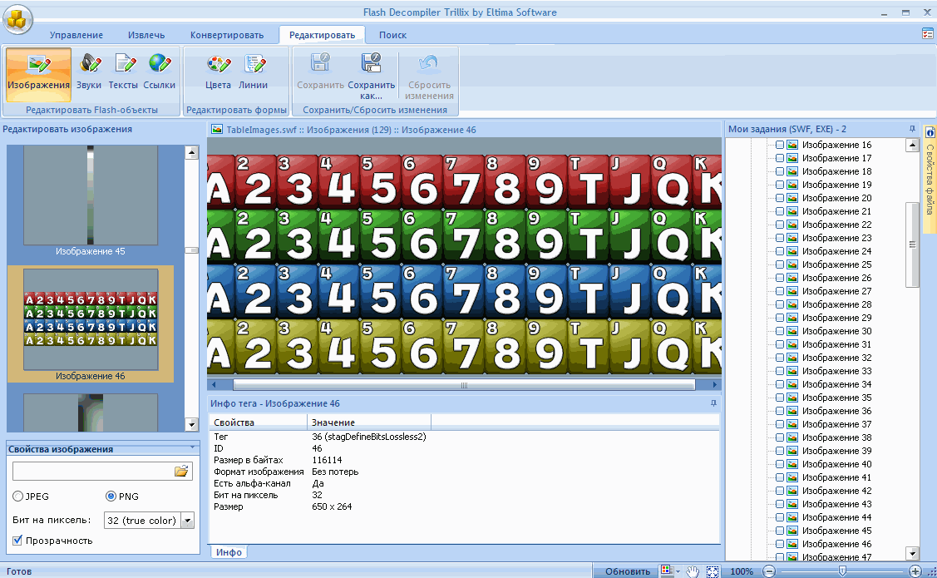Screen dimensions: 937x578
Task: Click the Обновить button in status bar
Action: pyautogui.click(x=627, y=571)
